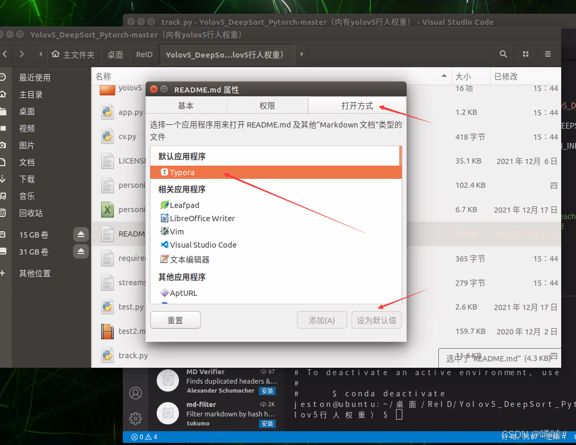Image resolution: width=576 pixels, height=445 pixels.
Task: Select AptURL under other applications
Action: 275,293
